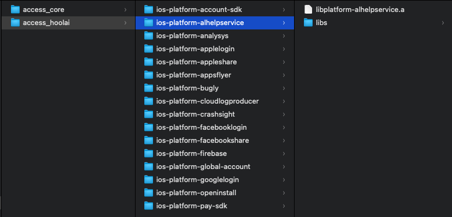Click the ios-platform-appleshare folder icon
Image resolution: width=452 pixels, height=217 pixels.
[x=149, y=62]
